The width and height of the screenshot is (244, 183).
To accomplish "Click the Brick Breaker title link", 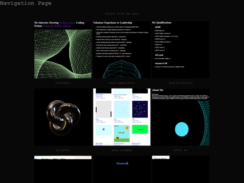I will tap(99, 94).
